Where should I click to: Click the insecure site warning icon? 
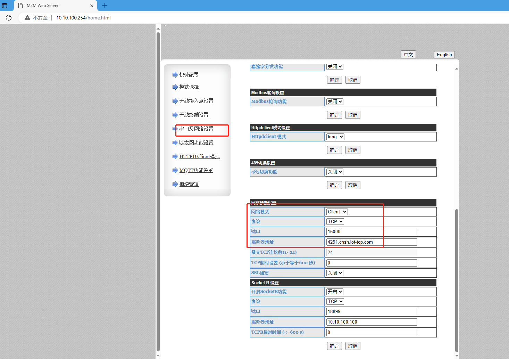tap(27, 18)
